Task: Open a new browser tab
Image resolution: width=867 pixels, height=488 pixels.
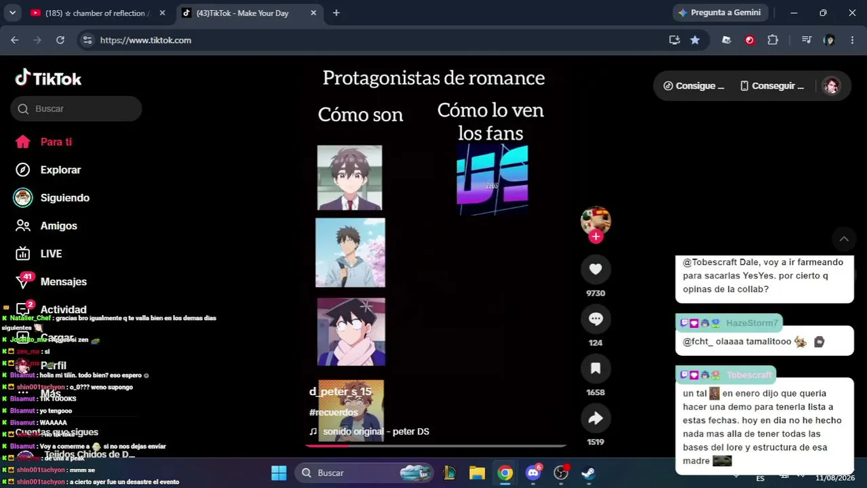Action: point(336,13)
